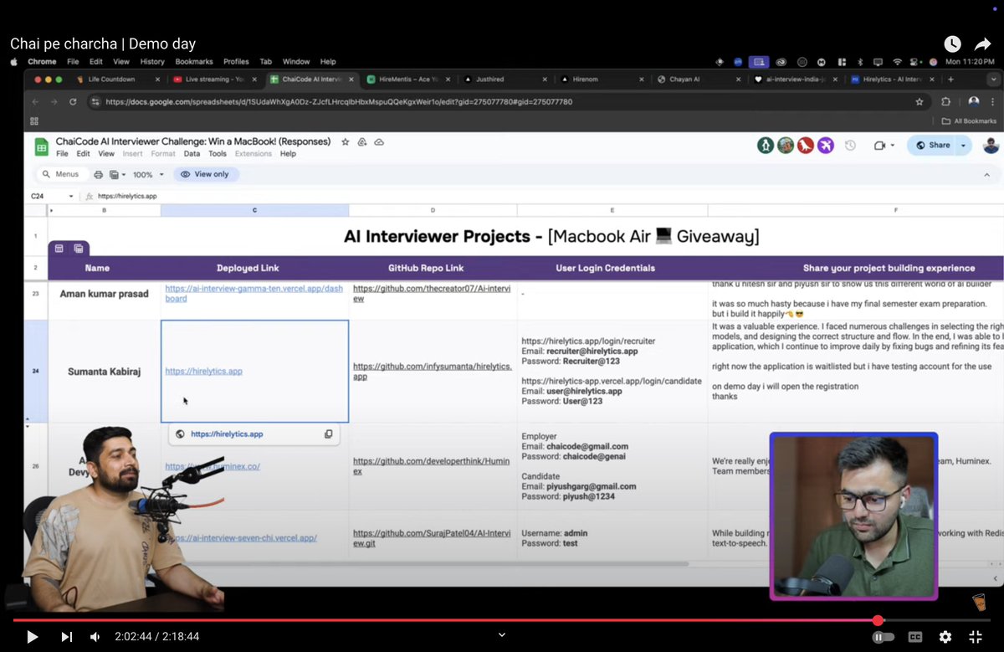1004x652 pixels.
Task: Expand the chevron below the video center
Action: (502, 635)
